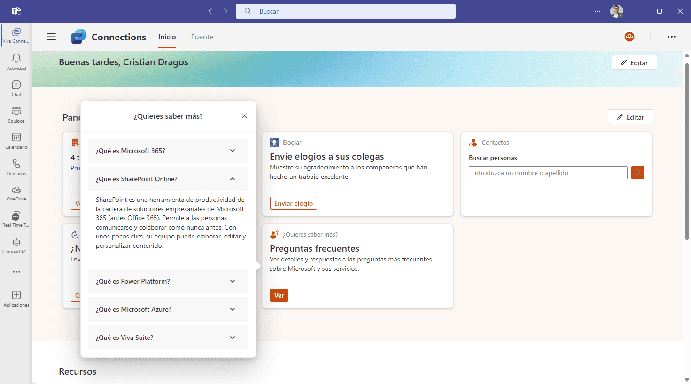This screenshot has height=384, width=691.
Task: Click the Teams logo in title bar
Action: tap(16, 11)
